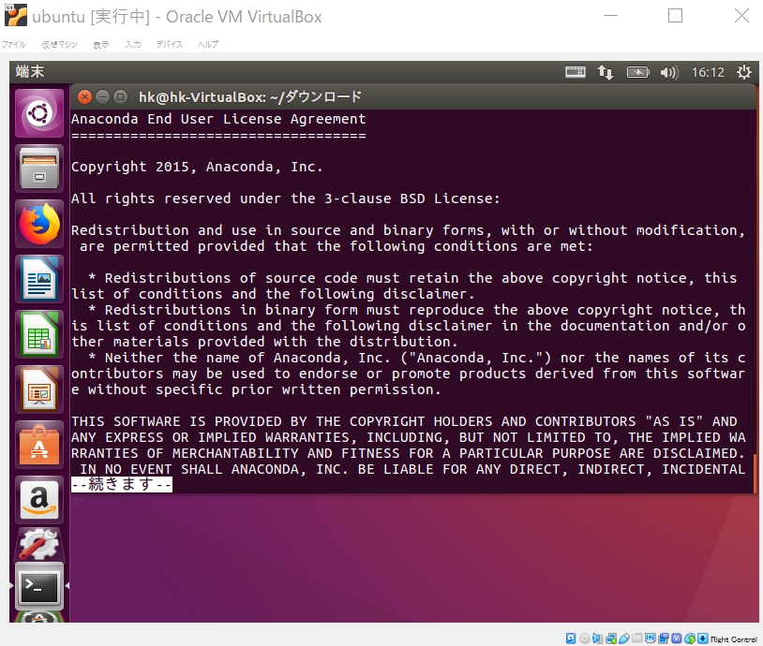
Task: Click the terminal's vertical scrollbar handle
Action: click(x=756, y=474)
